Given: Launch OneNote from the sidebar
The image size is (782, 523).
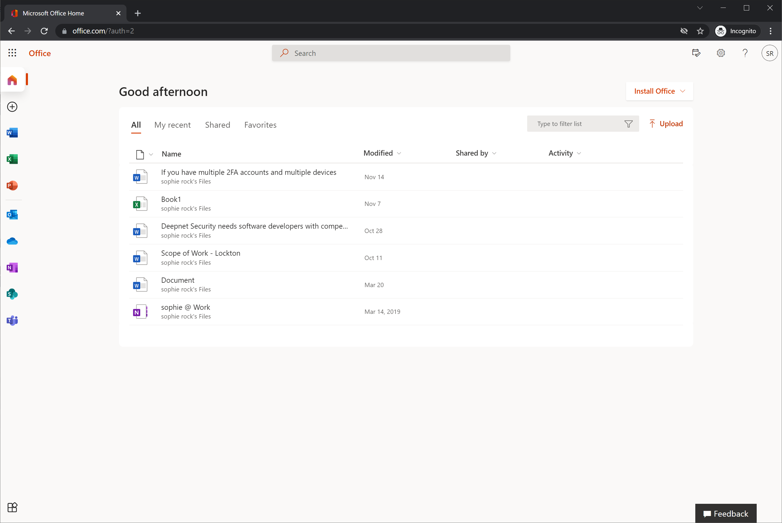Looking at the screenshot, I should coord(12,268).
